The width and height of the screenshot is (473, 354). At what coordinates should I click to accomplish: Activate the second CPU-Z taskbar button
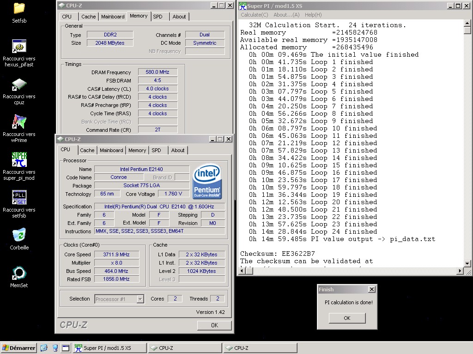[261, 348]
